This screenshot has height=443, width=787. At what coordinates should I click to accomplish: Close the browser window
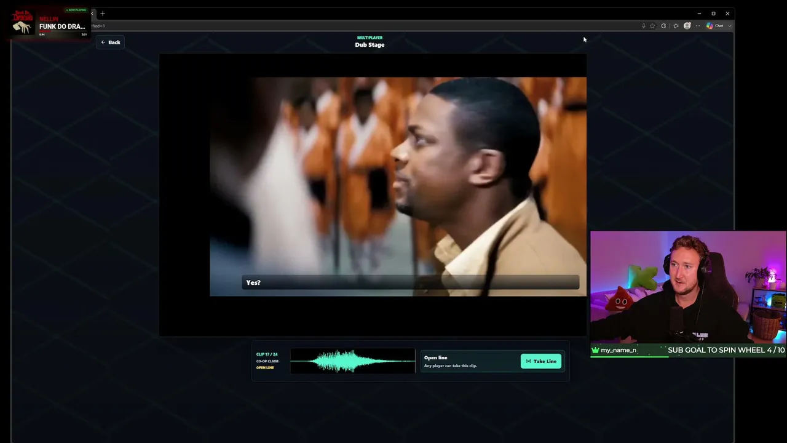(727, 14)
